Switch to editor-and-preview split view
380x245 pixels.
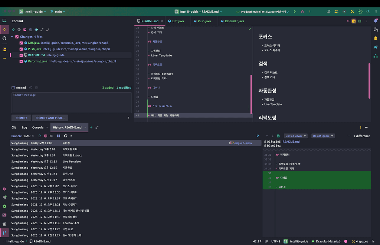pos(354,21)
